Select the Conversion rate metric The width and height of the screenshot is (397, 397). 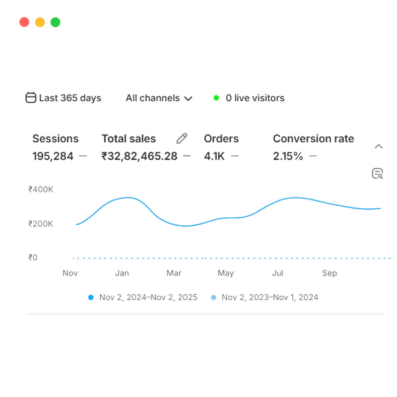(x=313, y=139)
